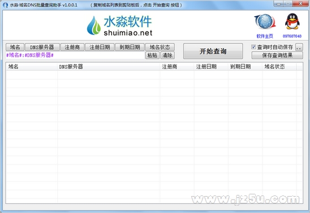Insert the 注册商 field button
Image resolution: width=310 pixels, height=213 pixels.
[x=72, y=47]
